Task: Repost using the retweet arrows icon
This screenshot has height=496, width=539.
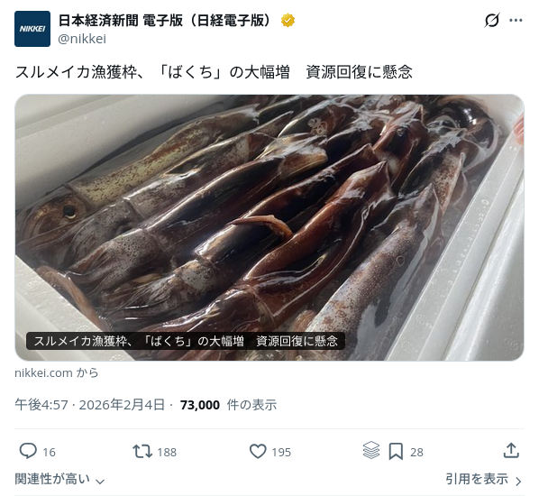Action: [142, 451]
